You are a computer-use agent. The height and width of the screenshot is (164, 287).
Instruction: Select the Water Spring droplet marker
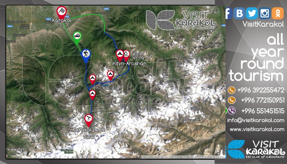[x=126, y=55]
